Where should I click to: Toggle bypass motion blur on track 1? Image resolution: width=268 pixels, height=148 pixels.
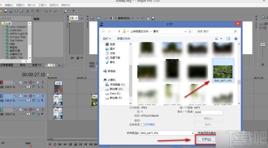click(15, 82)
